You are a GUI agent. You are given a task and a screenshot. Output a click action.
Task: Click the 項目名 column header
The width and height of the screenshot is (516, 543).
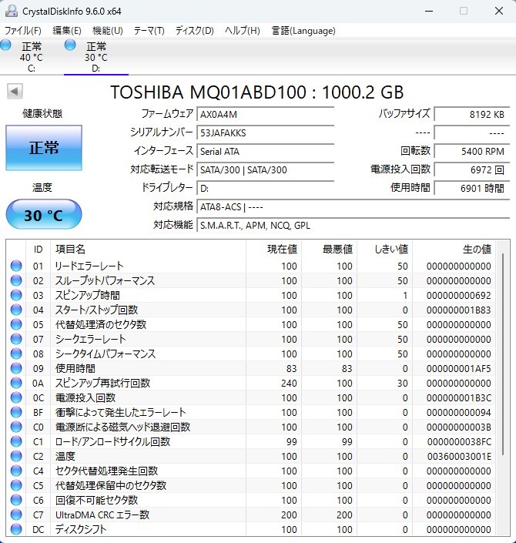pyautogui.click(x=70, y=250)
